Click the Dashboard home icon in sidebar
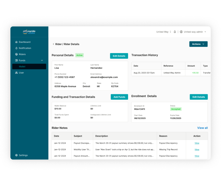Screen dimensions: 221x186 (16, 42)
